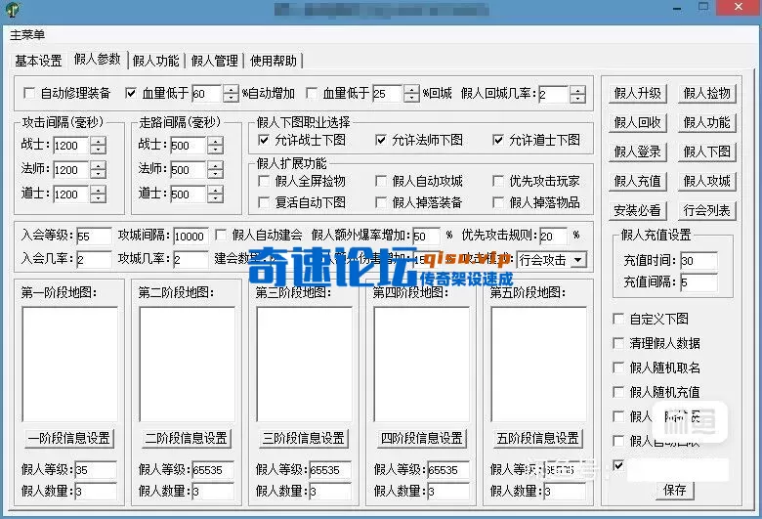This screenshot has width=762, height=519.
Task: Click the 战士 攻击间隔 spinner
Action: [x=98, y=146]
